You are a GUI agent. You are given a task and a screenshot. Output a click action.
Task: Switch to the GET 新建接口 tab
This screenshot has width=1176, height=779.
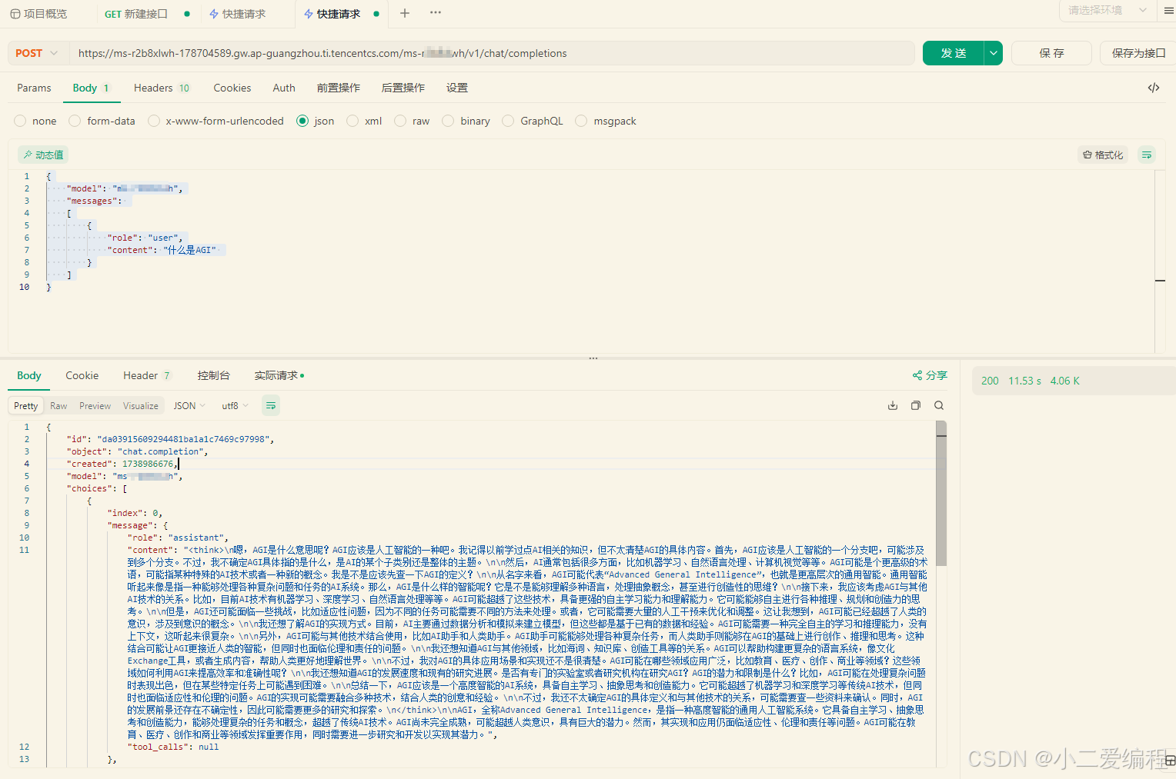click(137, 14)
